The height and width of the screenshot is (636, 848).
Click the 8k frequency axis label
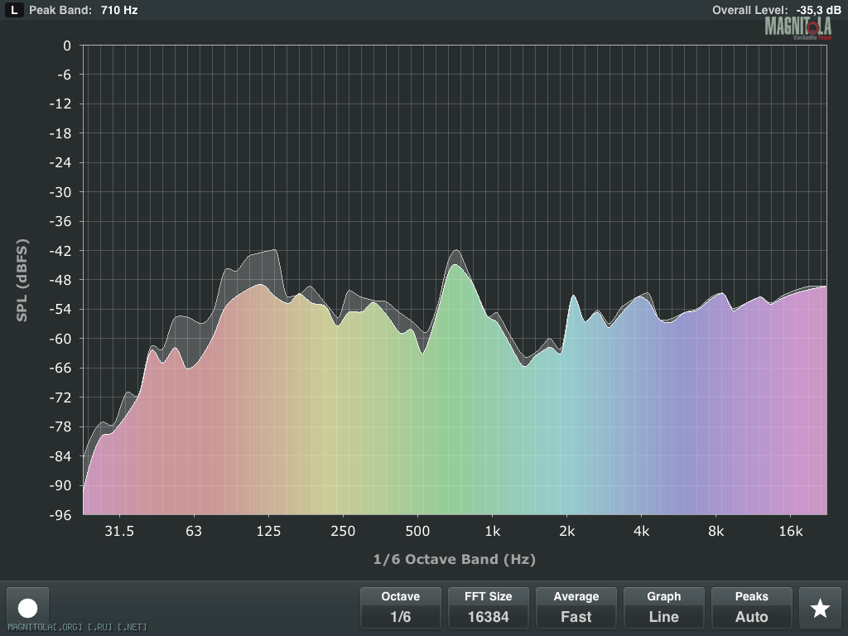[716, 531]
